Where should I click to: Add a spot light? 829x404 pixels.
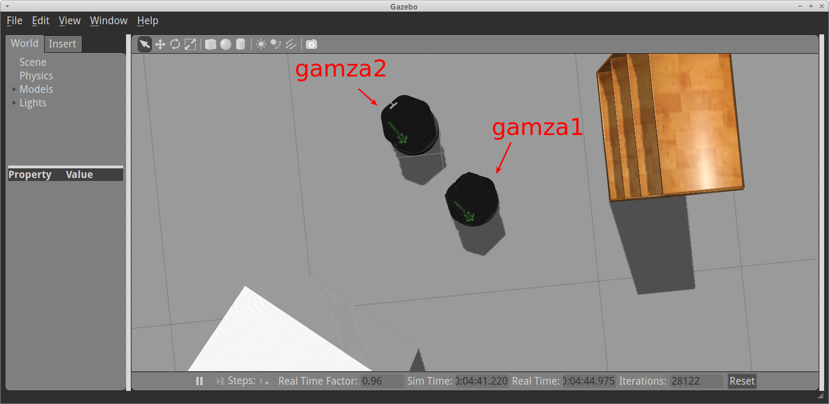(276, 45)
